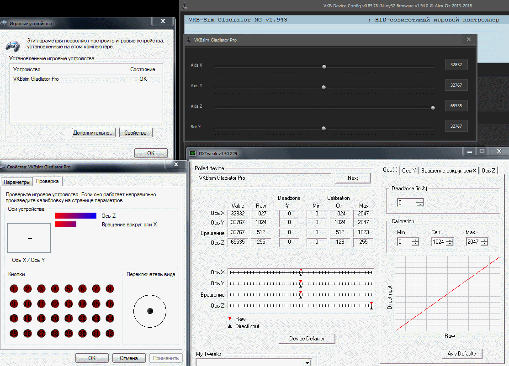The image size is (509, 366).
Task: Decrease the calibration Max value spinner
Action: pyautogui.click(x=484, y=244)
